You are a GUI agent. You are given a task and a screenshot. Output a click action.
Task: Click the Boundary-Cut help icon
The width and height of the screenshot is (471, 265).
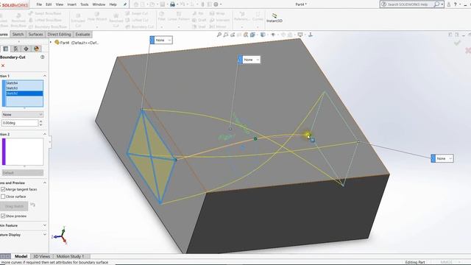(x=43, y=57)
